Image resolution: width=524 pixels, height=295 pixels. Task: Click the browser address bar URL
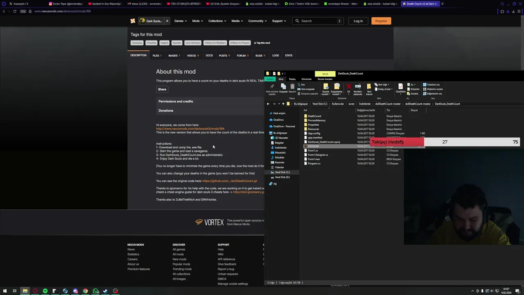click(63, 11)
